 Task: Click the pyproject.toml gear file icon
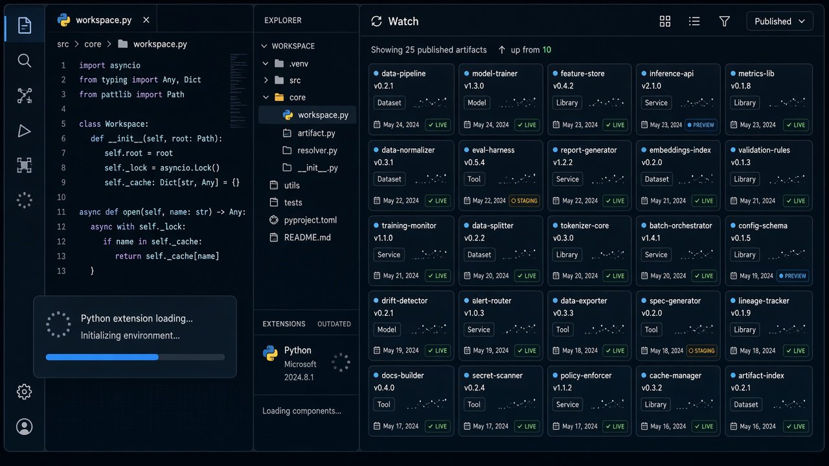tap(273, 220)
